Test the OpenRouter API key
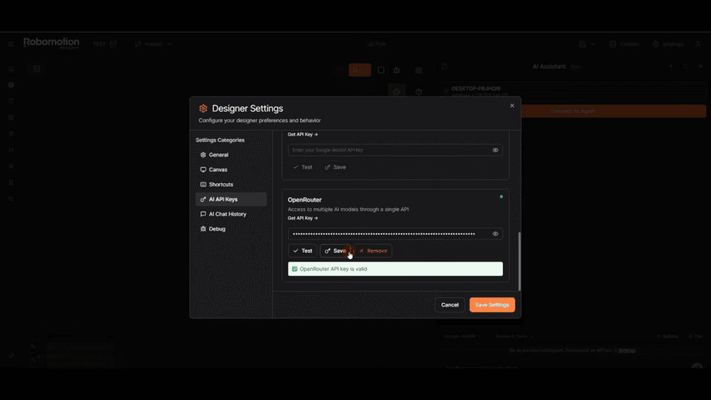The width and height of the screenshot is (711, 400). 303,251
